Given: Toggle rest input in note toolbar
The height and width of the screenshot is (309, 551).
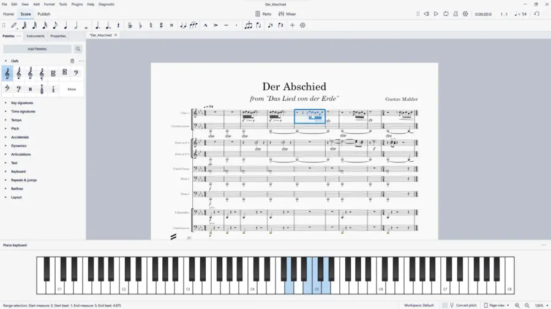Looking at the screenshot, I should [x=118, y=25].
